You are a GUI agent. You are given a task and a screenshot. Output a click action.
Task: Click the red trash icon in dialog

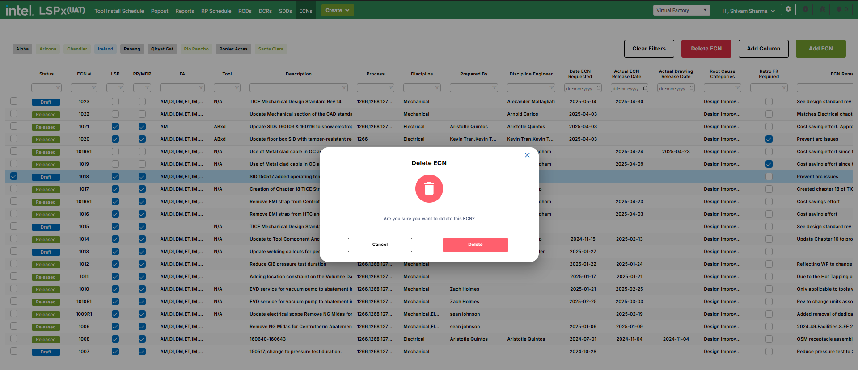click(429, 188)
